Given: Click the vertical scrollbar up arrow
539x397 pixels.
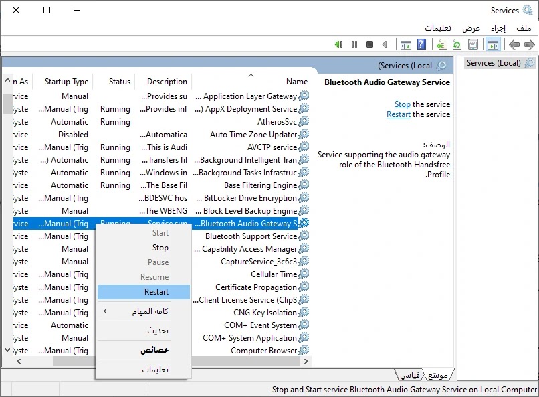Looking at the screenshot, I should tap(7, 80).
